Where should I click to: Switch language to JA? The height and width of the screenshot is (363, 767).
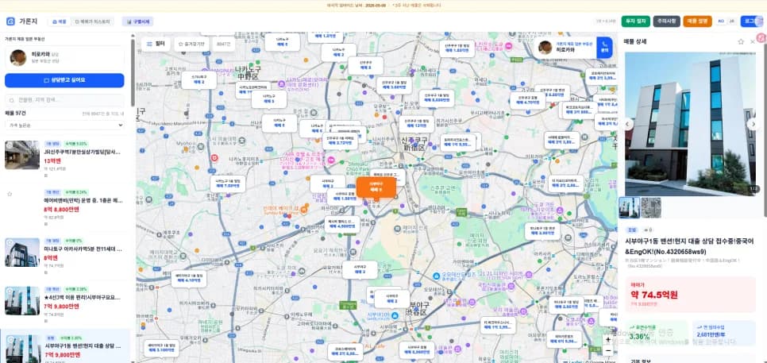click(x=732, y=21)
